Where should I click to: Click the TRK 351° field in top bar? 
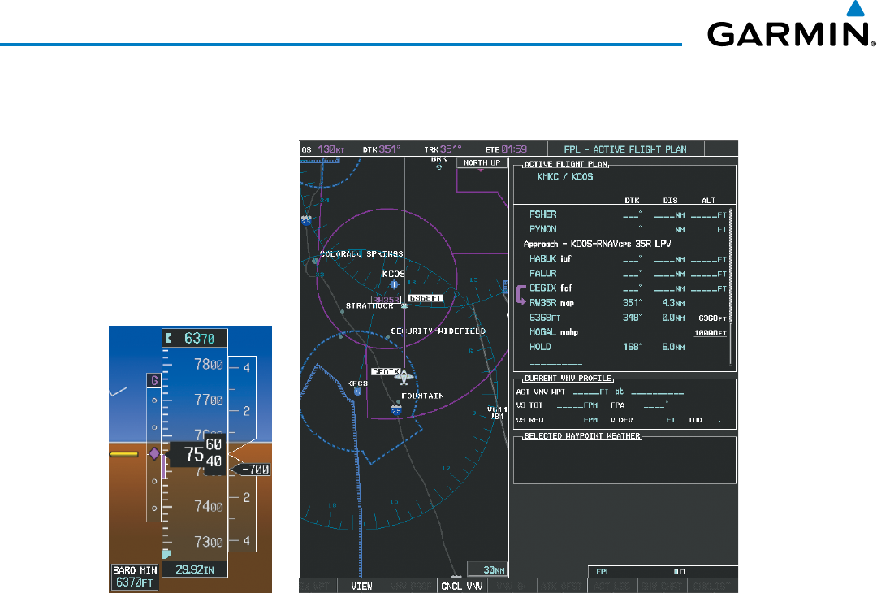tap(443, 149)
